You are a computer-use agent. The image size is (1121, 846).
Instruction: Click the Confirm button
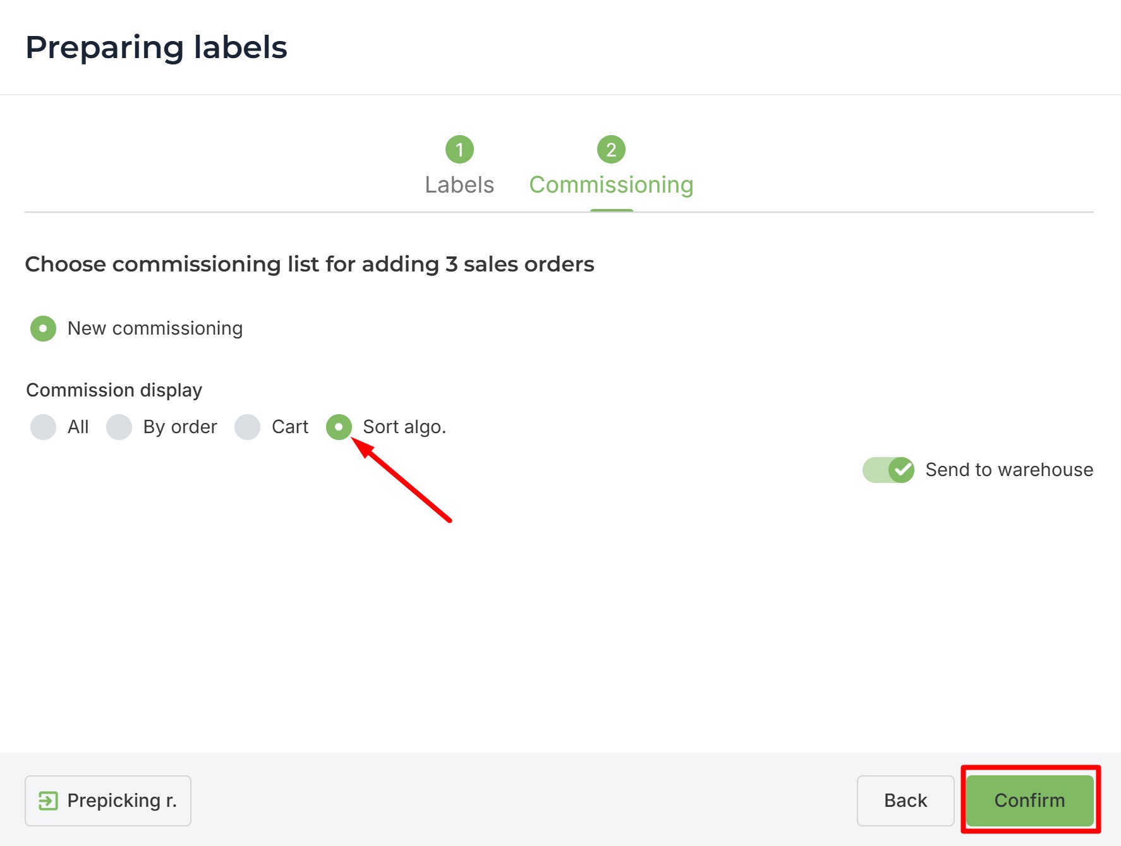tap(1030, 801)
